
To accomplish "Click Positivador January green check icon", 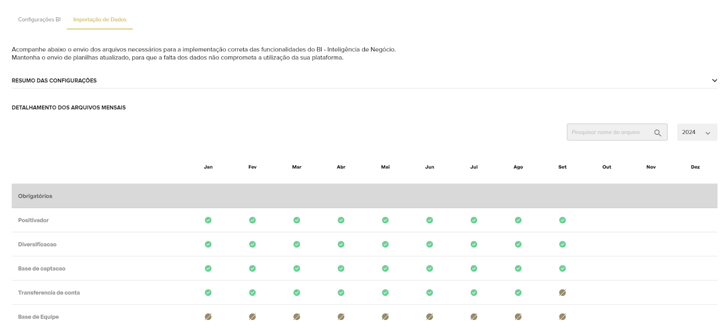I will (208, 220).
